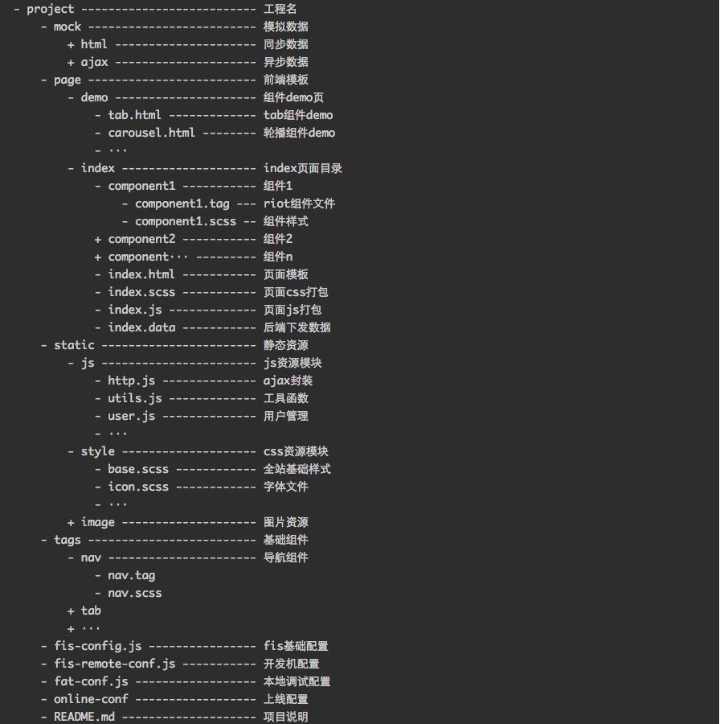Select the user.js file
720x724 pixels.
pos(131,416)
